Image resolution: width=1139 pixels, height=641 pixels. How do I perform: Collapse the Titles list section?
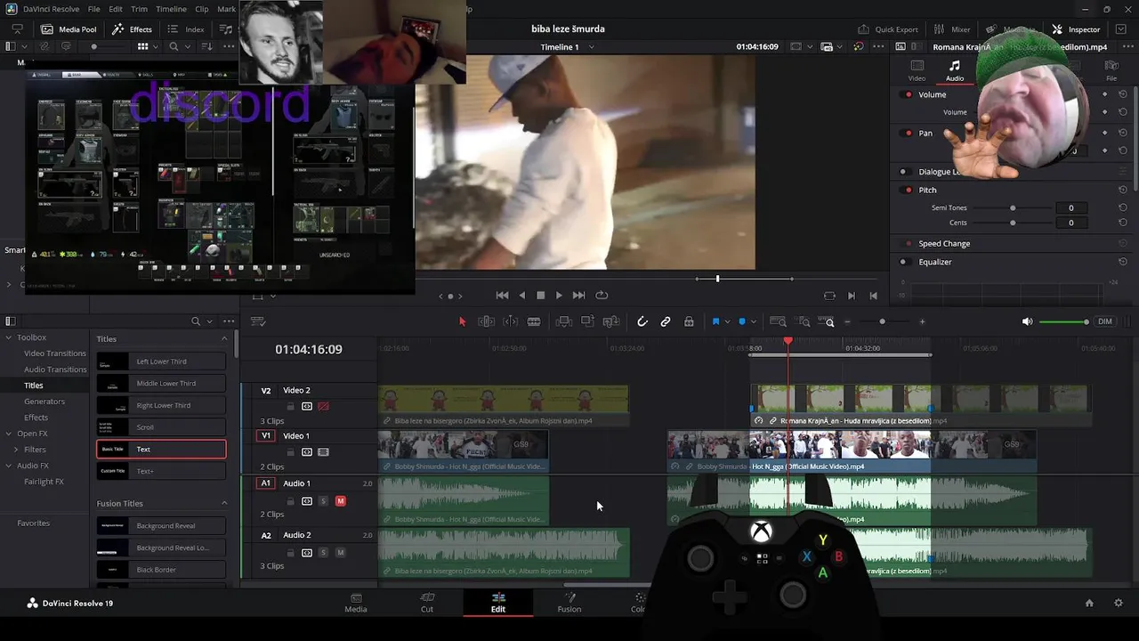224,339
